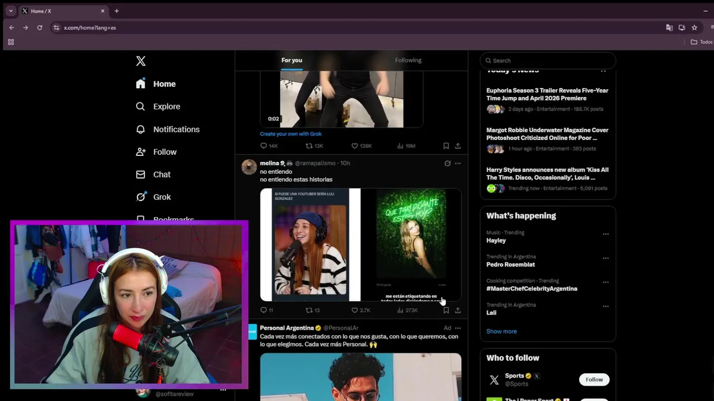This screenshot has width=714, height=401.
Task: Open Margot Robbie Underwater Magazine news
Action: click(x=547, y=139)
